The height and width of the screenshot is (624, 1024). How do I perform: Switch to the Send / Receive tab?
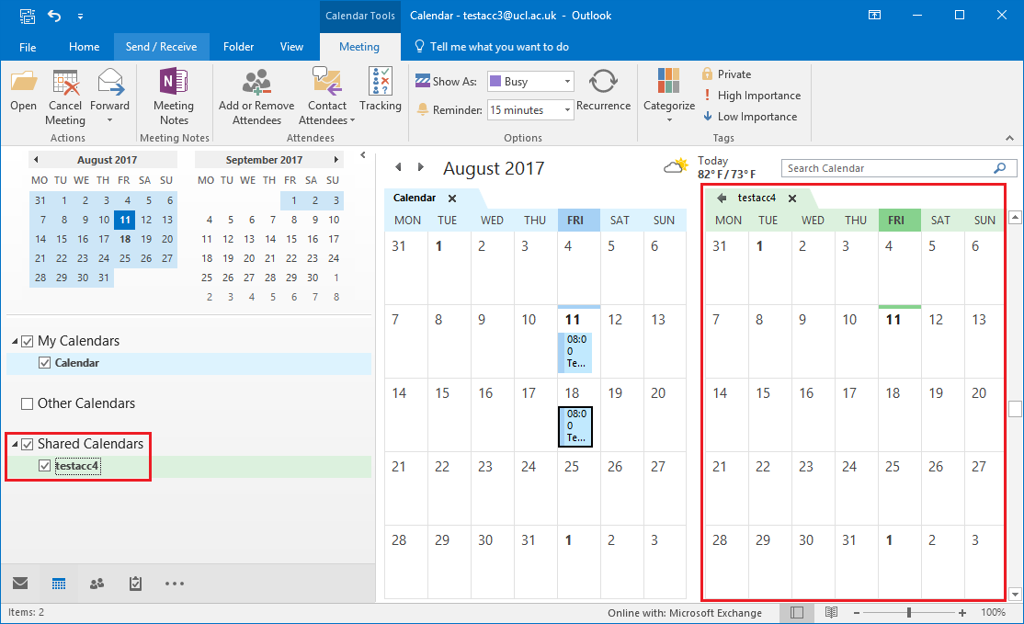point(161,47)
